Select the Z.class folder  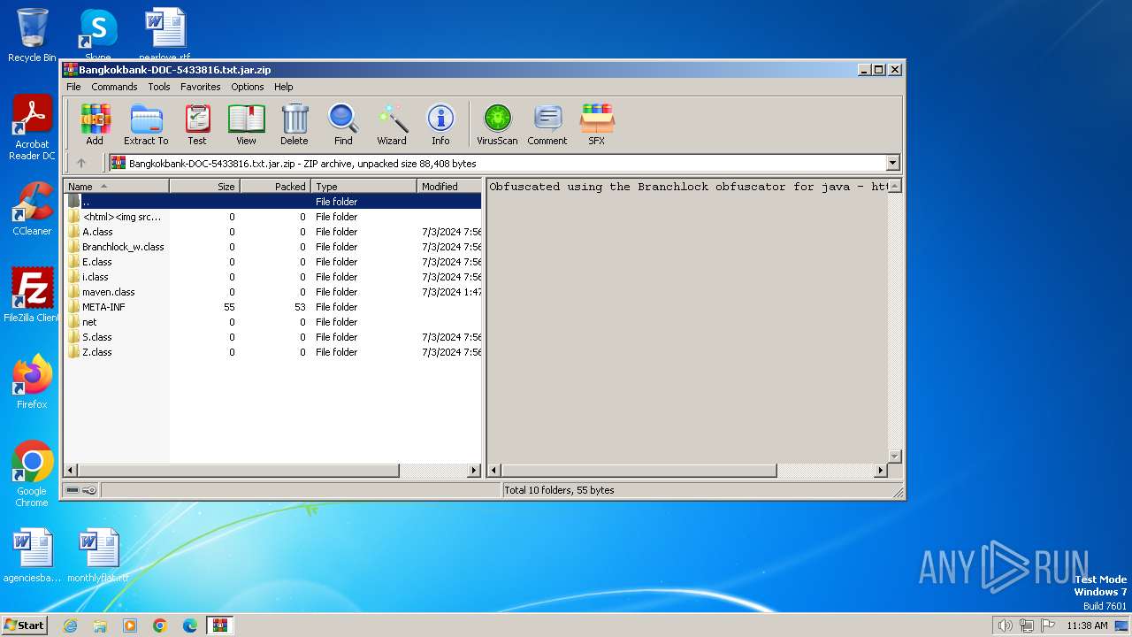tap(272, 352)
